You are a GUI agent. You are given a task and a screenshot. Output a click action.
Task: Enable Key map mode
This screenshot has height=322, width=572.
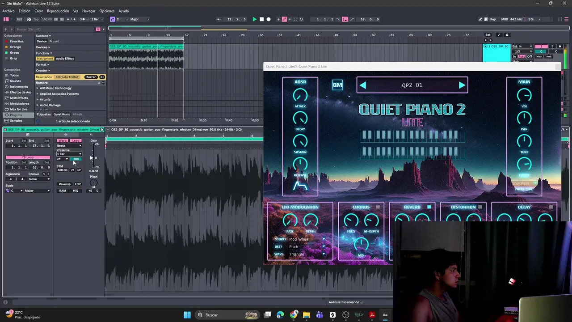click(x=493, y=19)
